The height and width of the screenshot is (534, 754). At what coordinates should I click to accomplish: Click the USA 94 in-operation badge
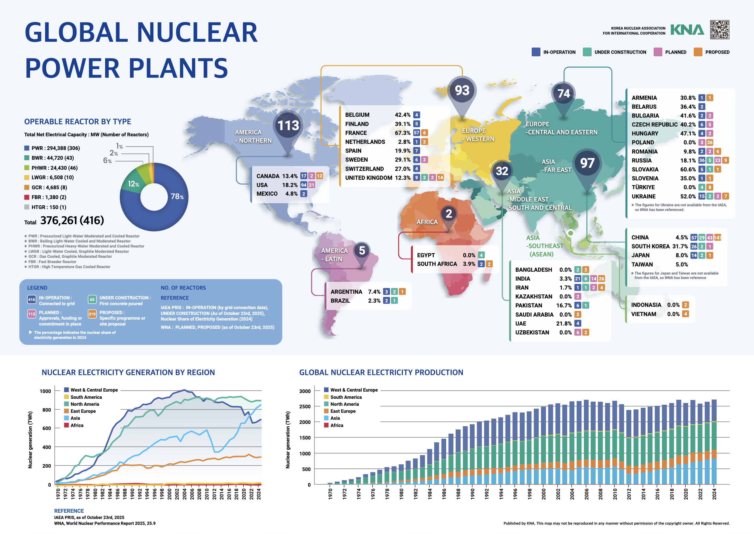303,185
